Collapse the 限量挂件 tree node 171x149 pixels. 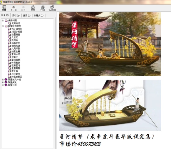coord(3,26)
